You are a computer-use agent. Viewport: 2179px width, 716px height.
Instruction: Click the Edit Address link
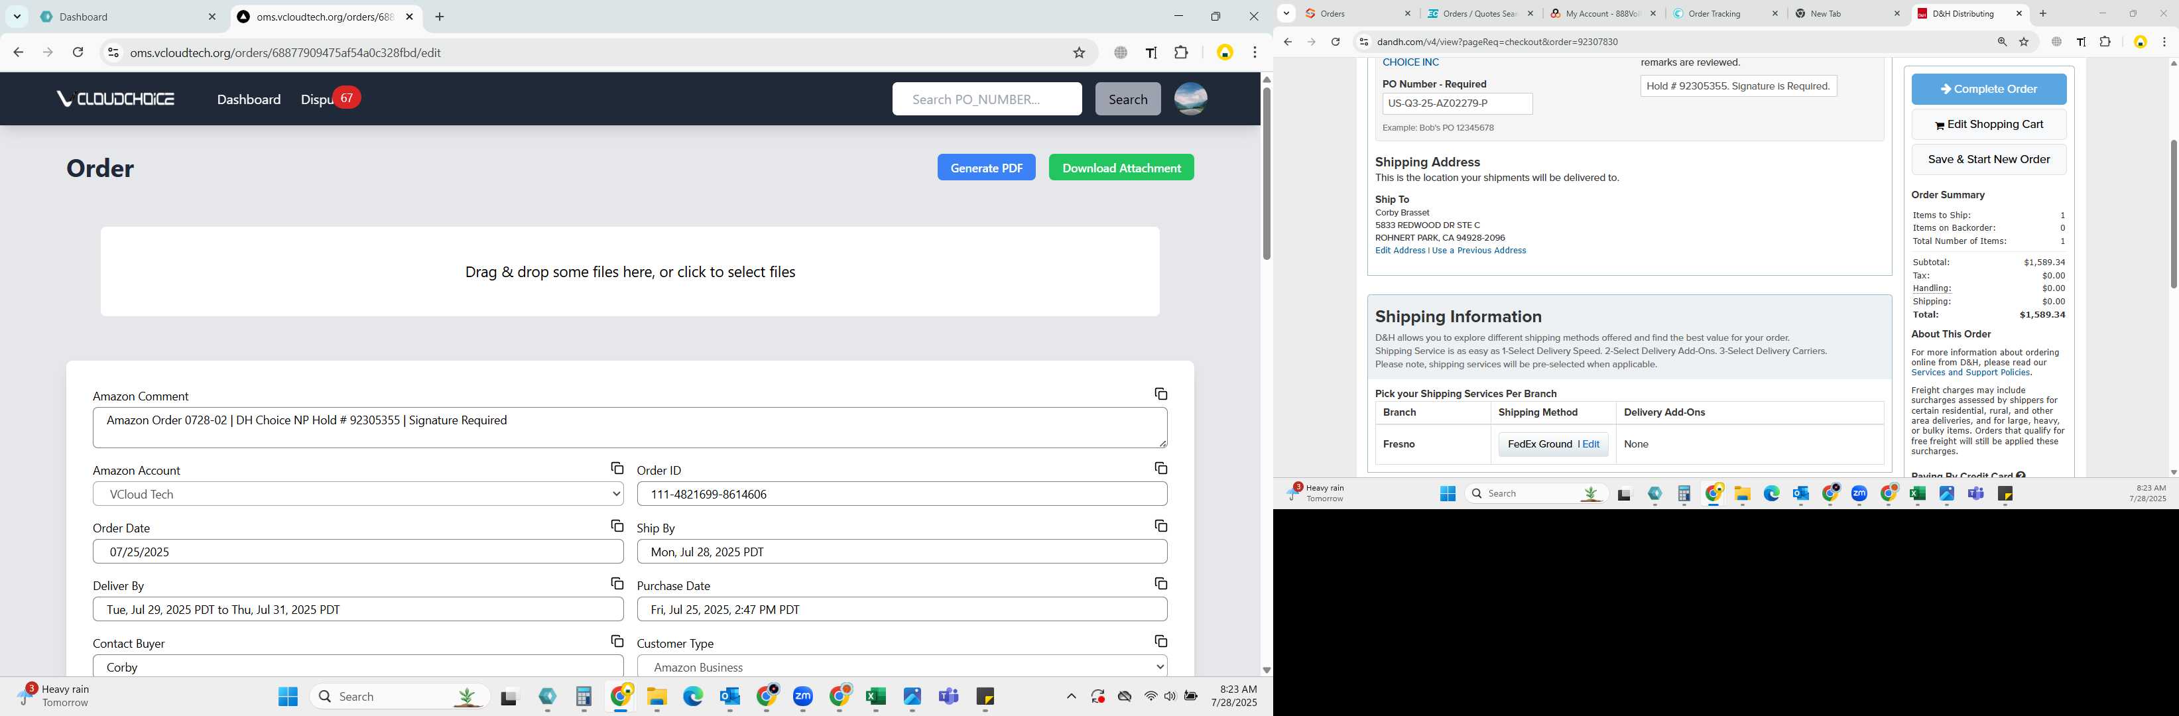pos(1400,250)
